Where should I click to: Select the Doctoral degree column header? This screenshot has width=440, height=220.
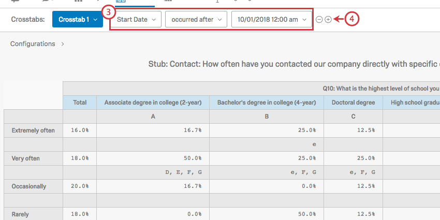(353, 102)
